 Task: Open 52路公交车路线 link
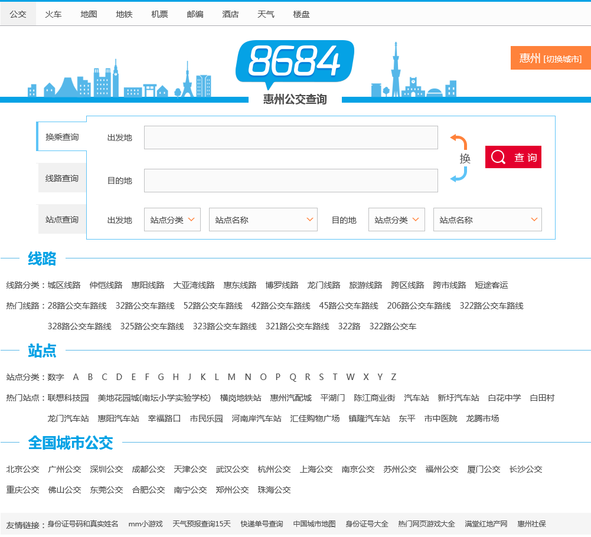213,306
